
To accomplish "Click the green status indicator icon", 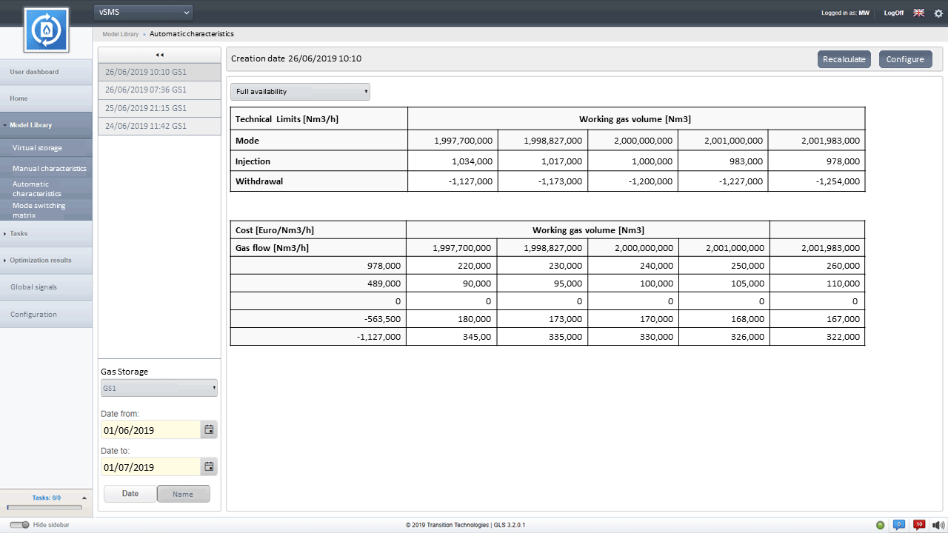I will click(880, 525).
